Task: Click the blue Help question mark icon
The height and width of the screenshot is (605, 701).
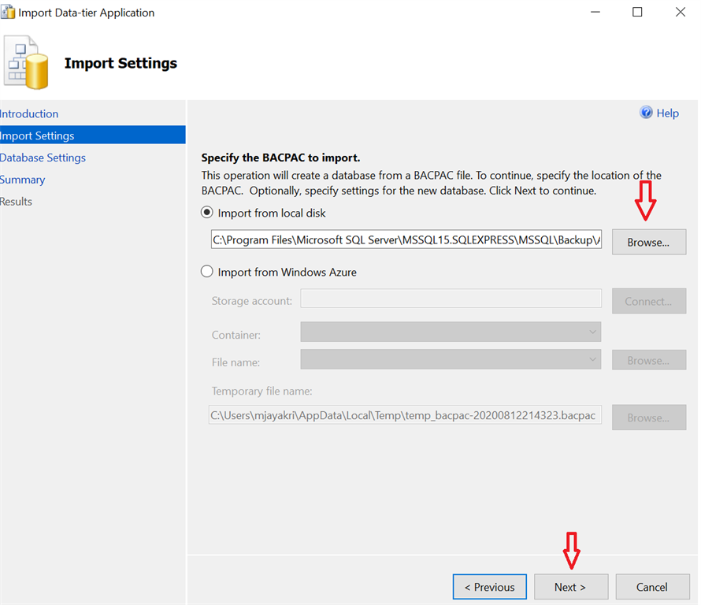Action: pyautogui.click(x=647, y=113)
